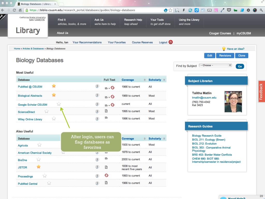Open the Find by Subject dropdown
Image resolution: width=265 pixels, height=199 pixels.
(x=215, y=66)
